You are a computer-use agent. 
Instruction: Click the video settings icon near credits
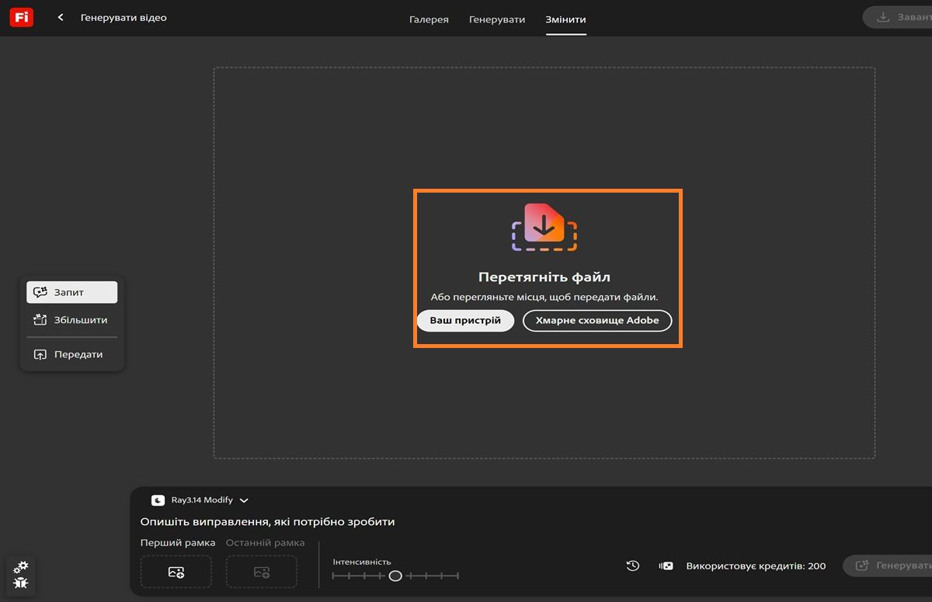tap(666, 565)
